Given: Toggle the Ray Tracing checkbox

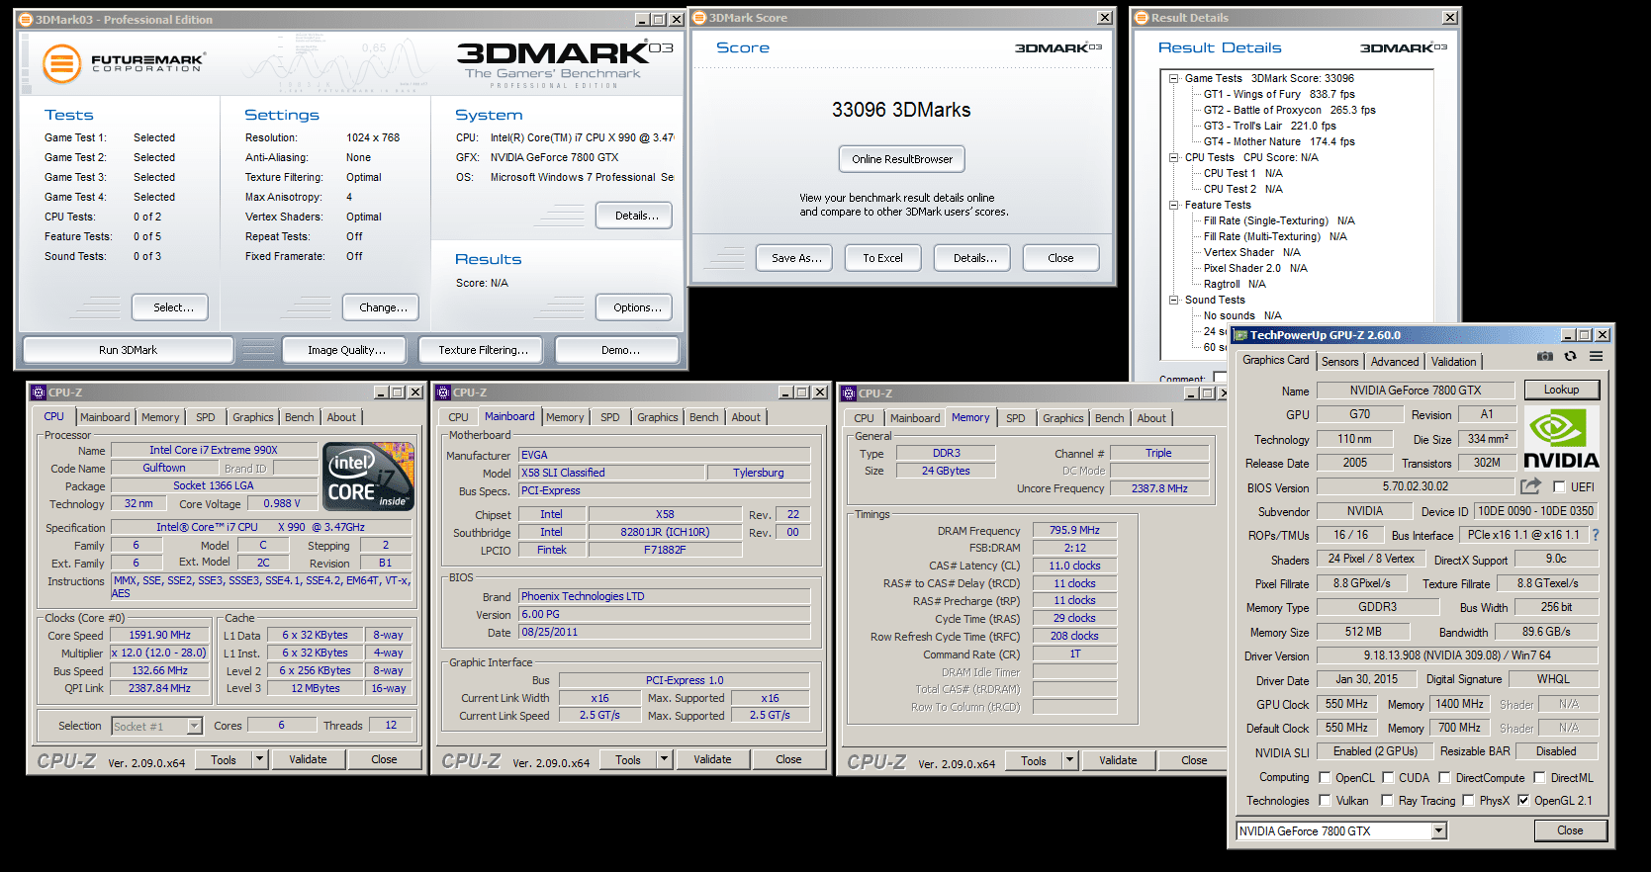Looking at the screenshot, I should coord(1387,801).
